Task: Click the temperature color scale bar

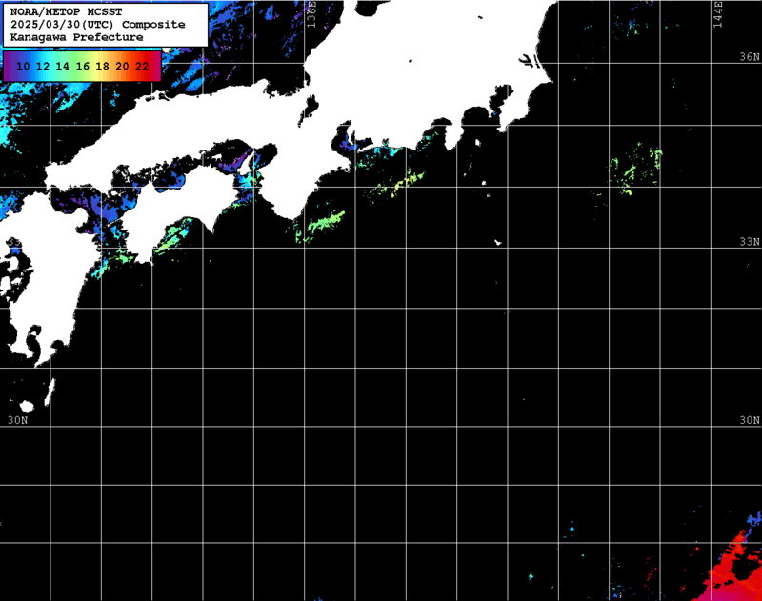Action: 82,66
